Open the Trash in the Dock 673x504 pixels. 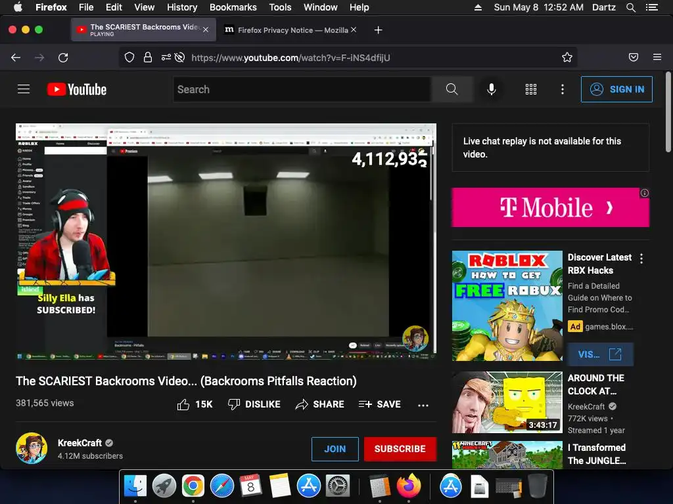pos(538,486)
